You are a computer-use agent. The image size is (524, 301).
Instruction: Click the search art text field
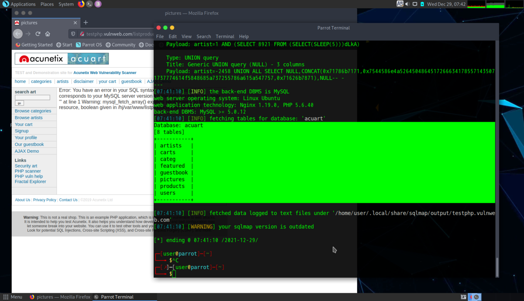tap(32, 98)
